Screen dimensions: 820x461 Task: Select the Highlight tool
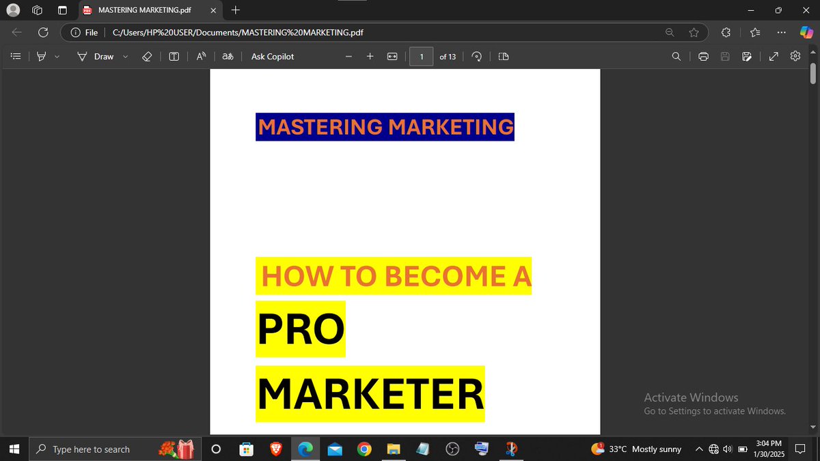(x=41, y=57)
